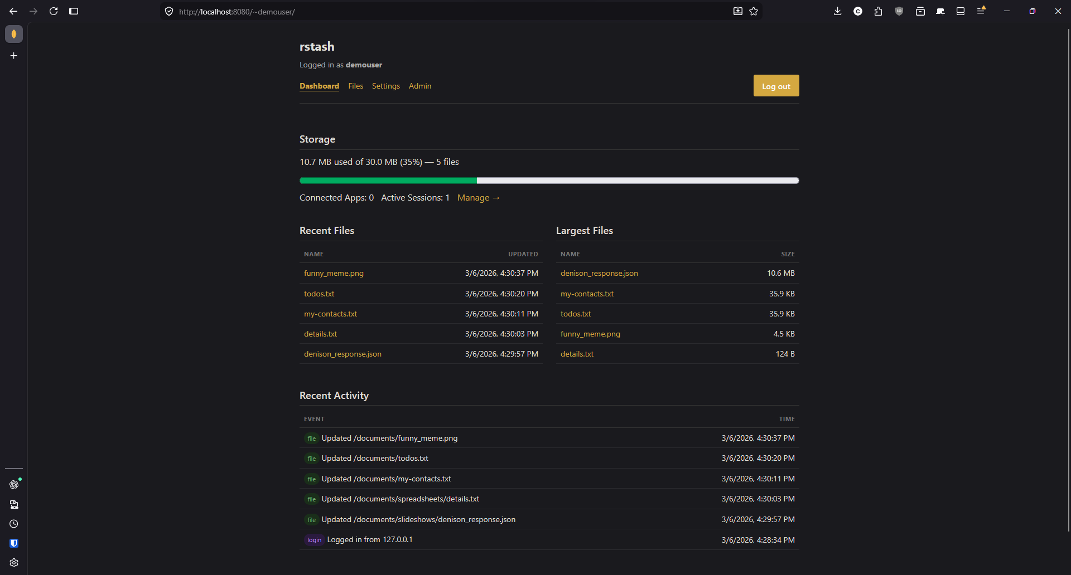
Task: Show browsing history with the clock icon
Action: 14,524
